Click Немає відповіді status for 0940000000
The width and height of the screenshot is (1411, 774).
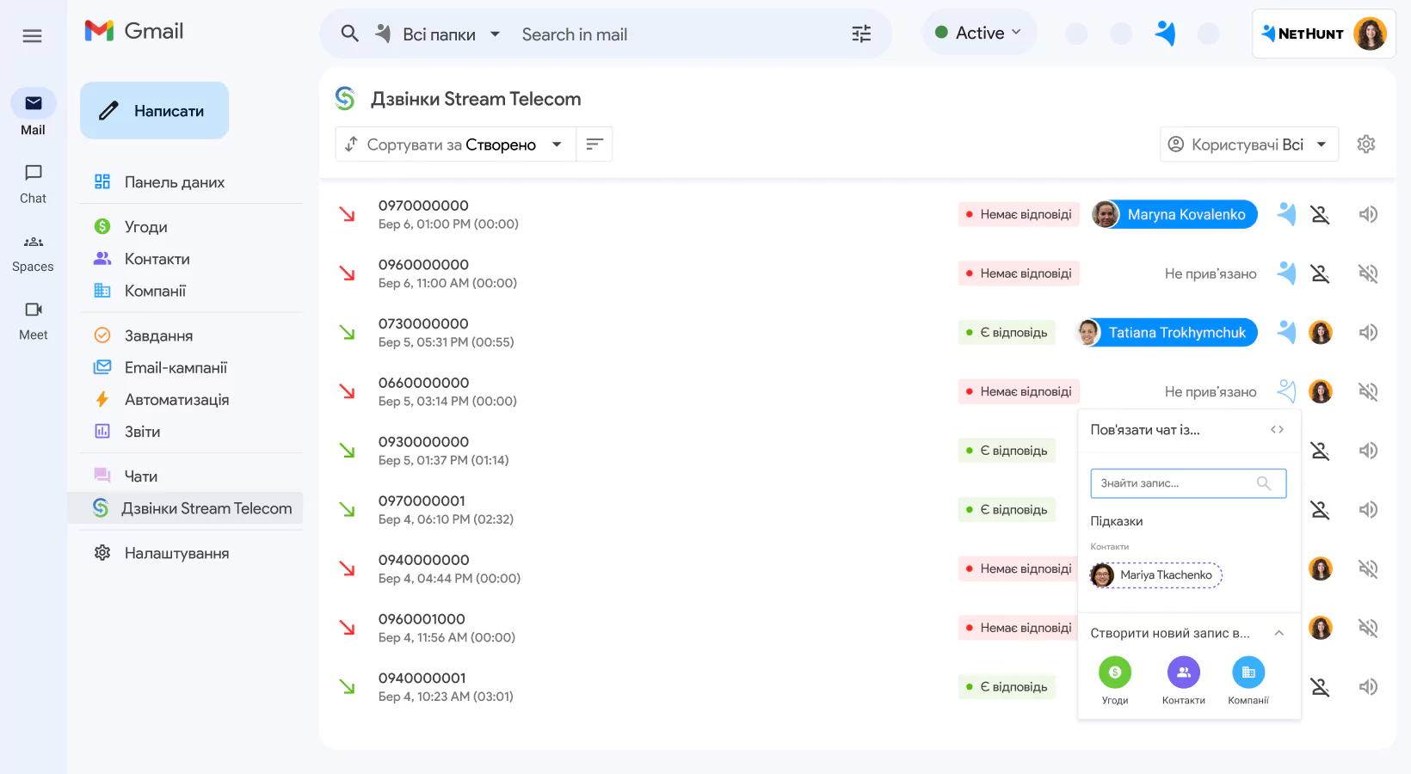[1019, 568]
